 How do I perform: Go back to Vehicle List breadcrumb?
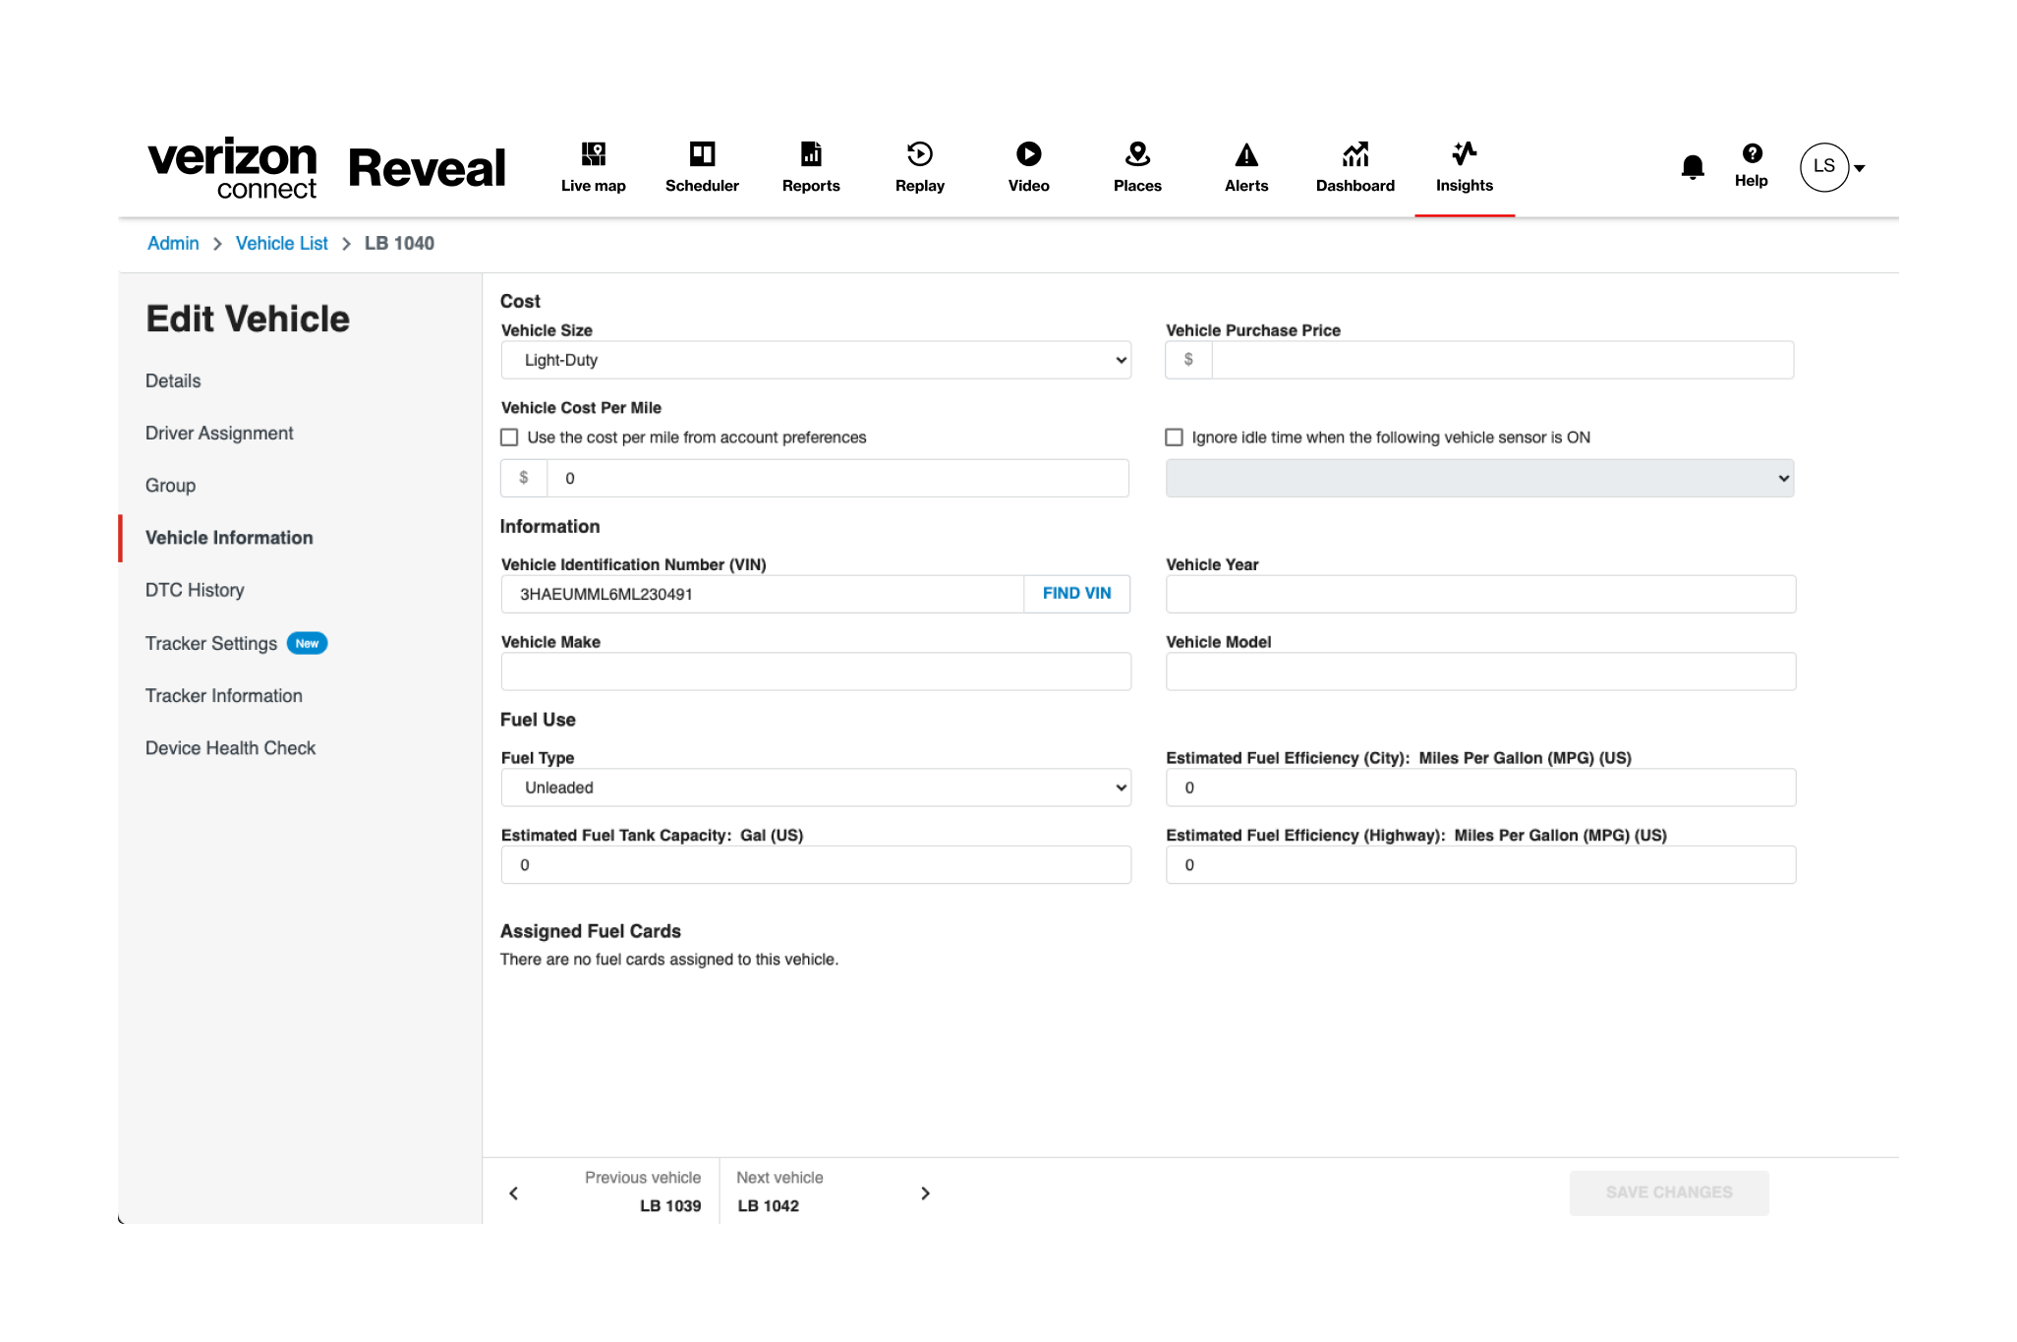tap(281, 243)
